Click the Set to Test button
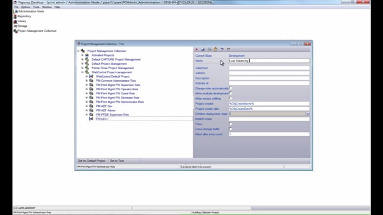This screenshot has width=383, height=215. pos(117,161)
